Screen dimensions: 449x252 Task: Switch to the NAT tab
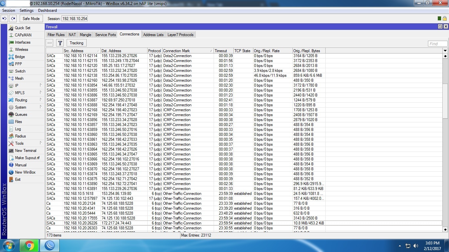click(72, 35)
